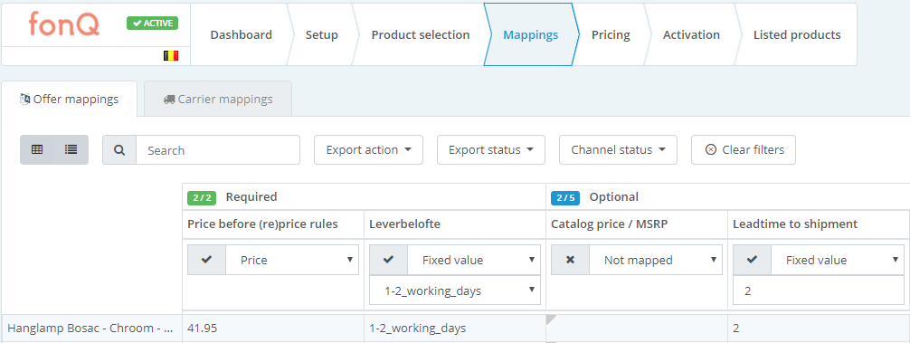Screen dimensions: 910x343
Task: Go to the Dashboard step
Action: [241, 34]
